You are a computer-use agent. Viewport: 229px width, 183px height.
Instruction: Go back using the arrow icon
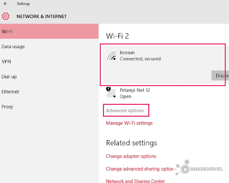[x=6, y=4]
